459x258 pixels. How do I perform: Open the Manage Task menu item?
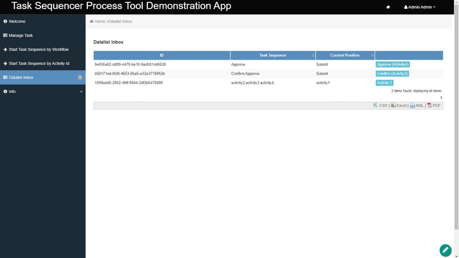pyautogui.click(x=21, y=35)
